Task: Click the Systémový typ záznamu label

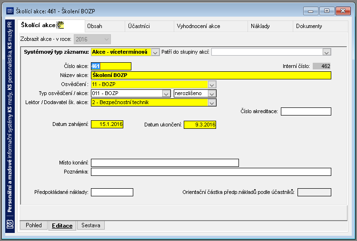Action: pos(56,52)
